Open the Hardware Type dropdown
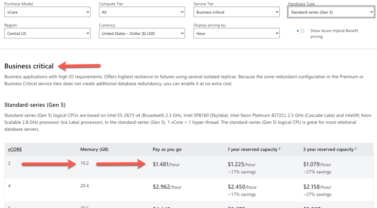This screenshot has width=377, height=208. tap(331, 12)
